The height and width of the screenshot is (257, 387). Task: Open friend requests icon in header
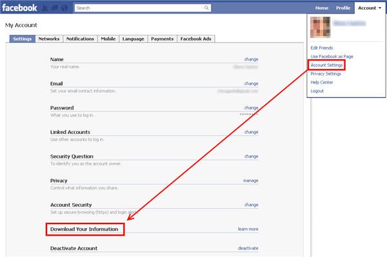tap(45, 8)
